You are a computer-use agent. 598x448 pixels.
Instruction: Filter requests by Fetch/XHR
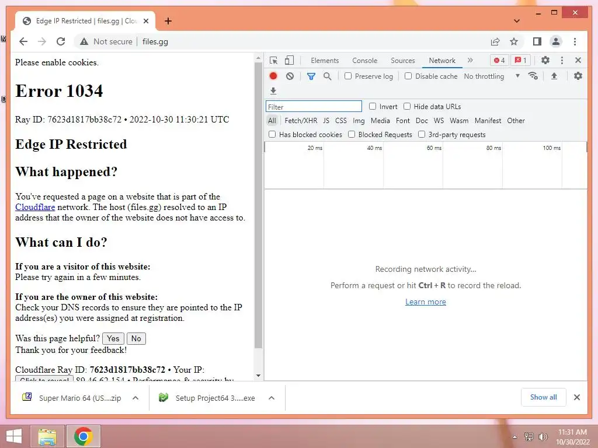[x=301, y=121]
